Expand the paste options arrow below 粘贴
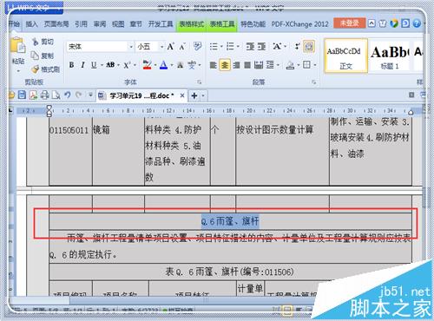Screen dimensions: 434x321 pyautogui.click(x=18, y=70)
